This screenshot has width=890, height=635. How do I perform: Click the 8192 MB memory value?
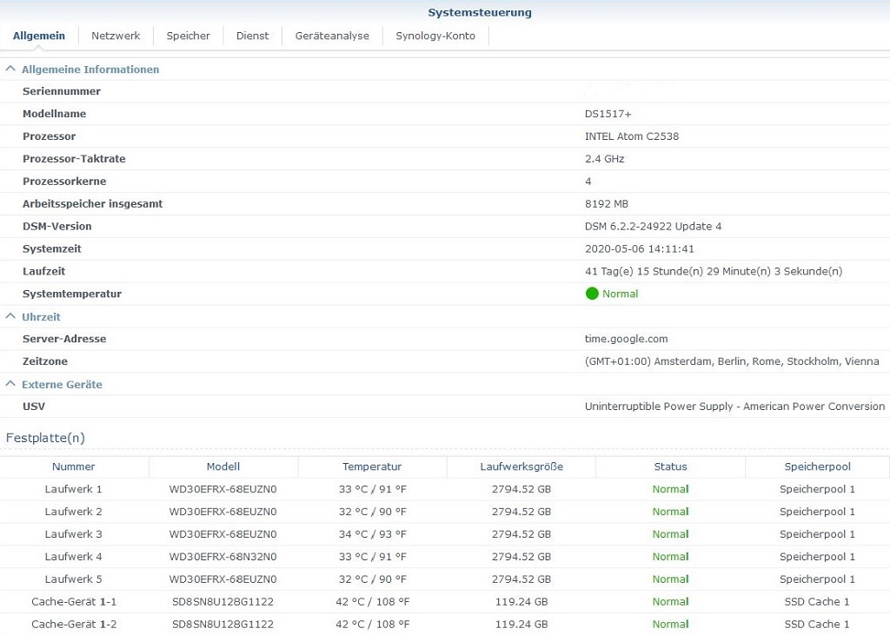pyautogui.click(x=606, y=204)
